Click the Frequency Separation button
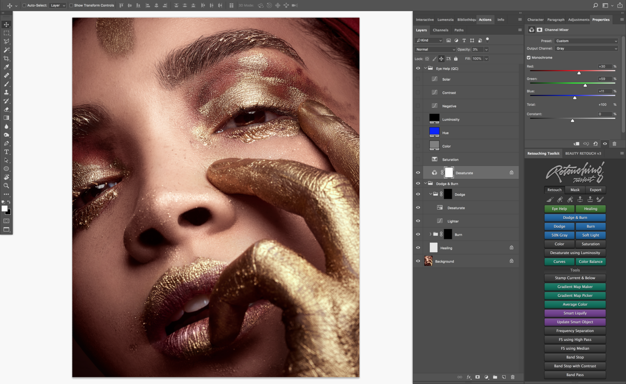 point(575,331)
